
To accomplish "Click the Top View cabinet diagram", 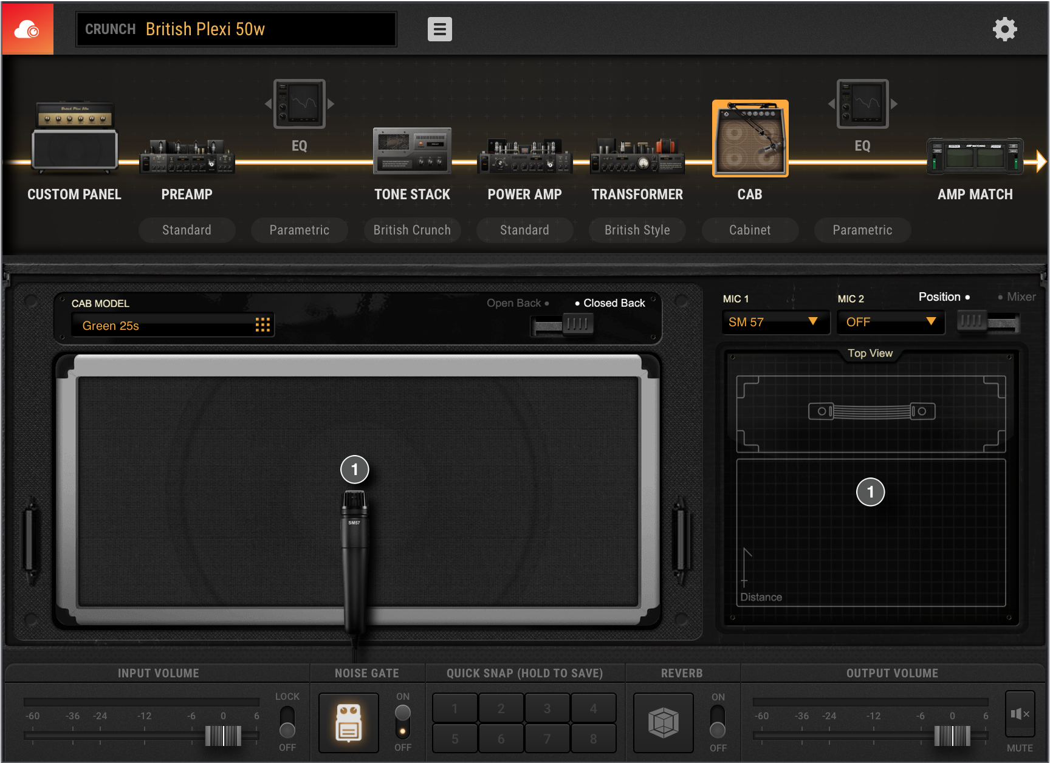I will (x=871, y=414).
